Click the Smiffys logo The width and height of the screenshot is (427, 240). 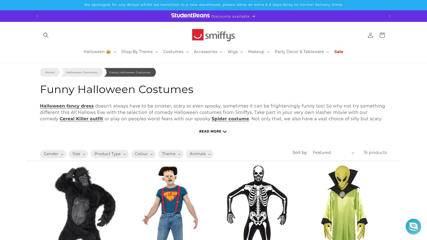[x=213, y=35]
